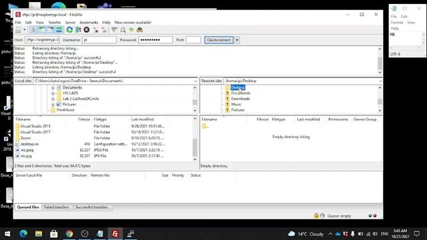
Task: Open the Bookmarks menu
Action: pos(89,22)
